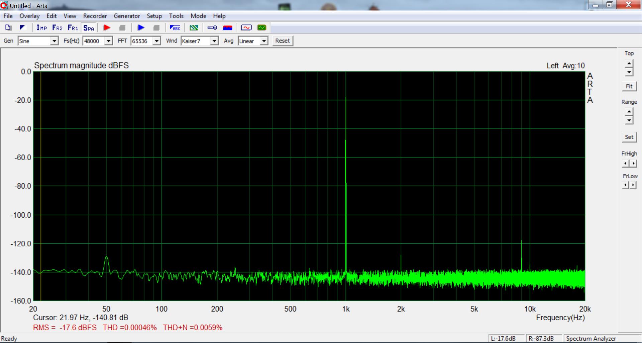The height and width of the screenshot is (343, 643).
Task: Click the FrLow right arrow
Action: 633,185
